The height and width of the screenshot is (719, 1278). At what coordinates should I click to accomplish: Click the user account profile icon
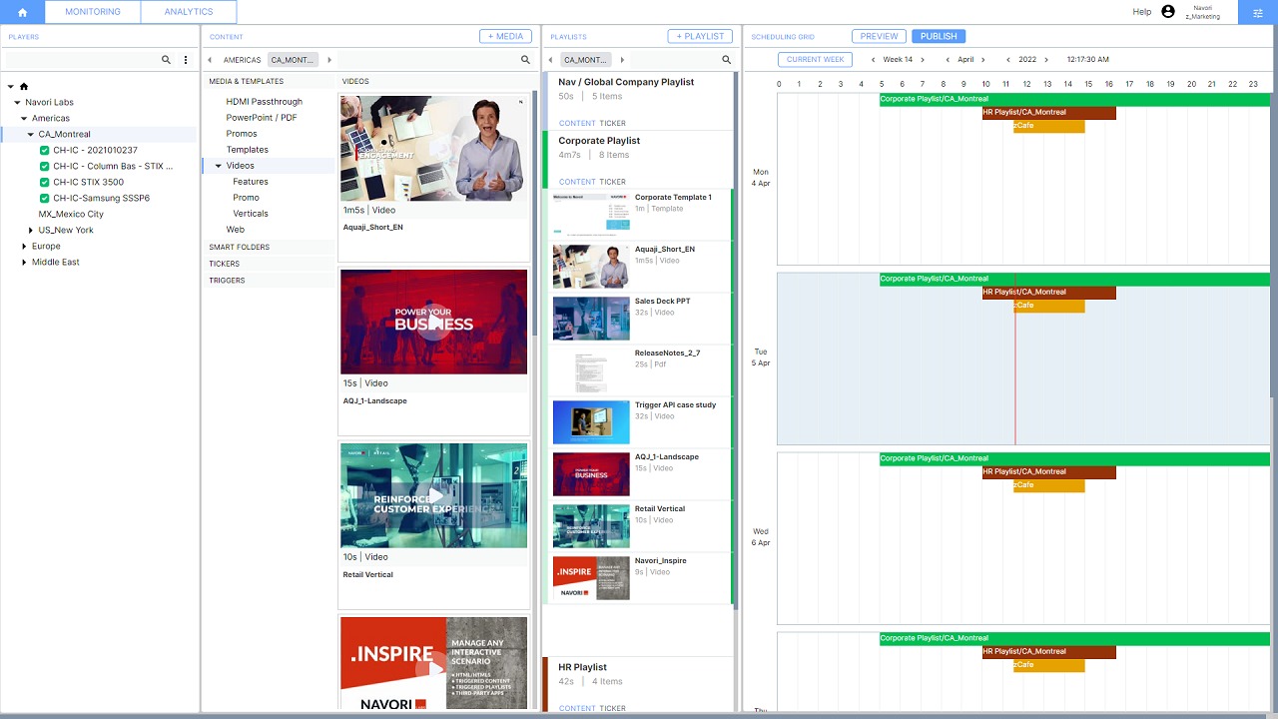coord(1168,12)
